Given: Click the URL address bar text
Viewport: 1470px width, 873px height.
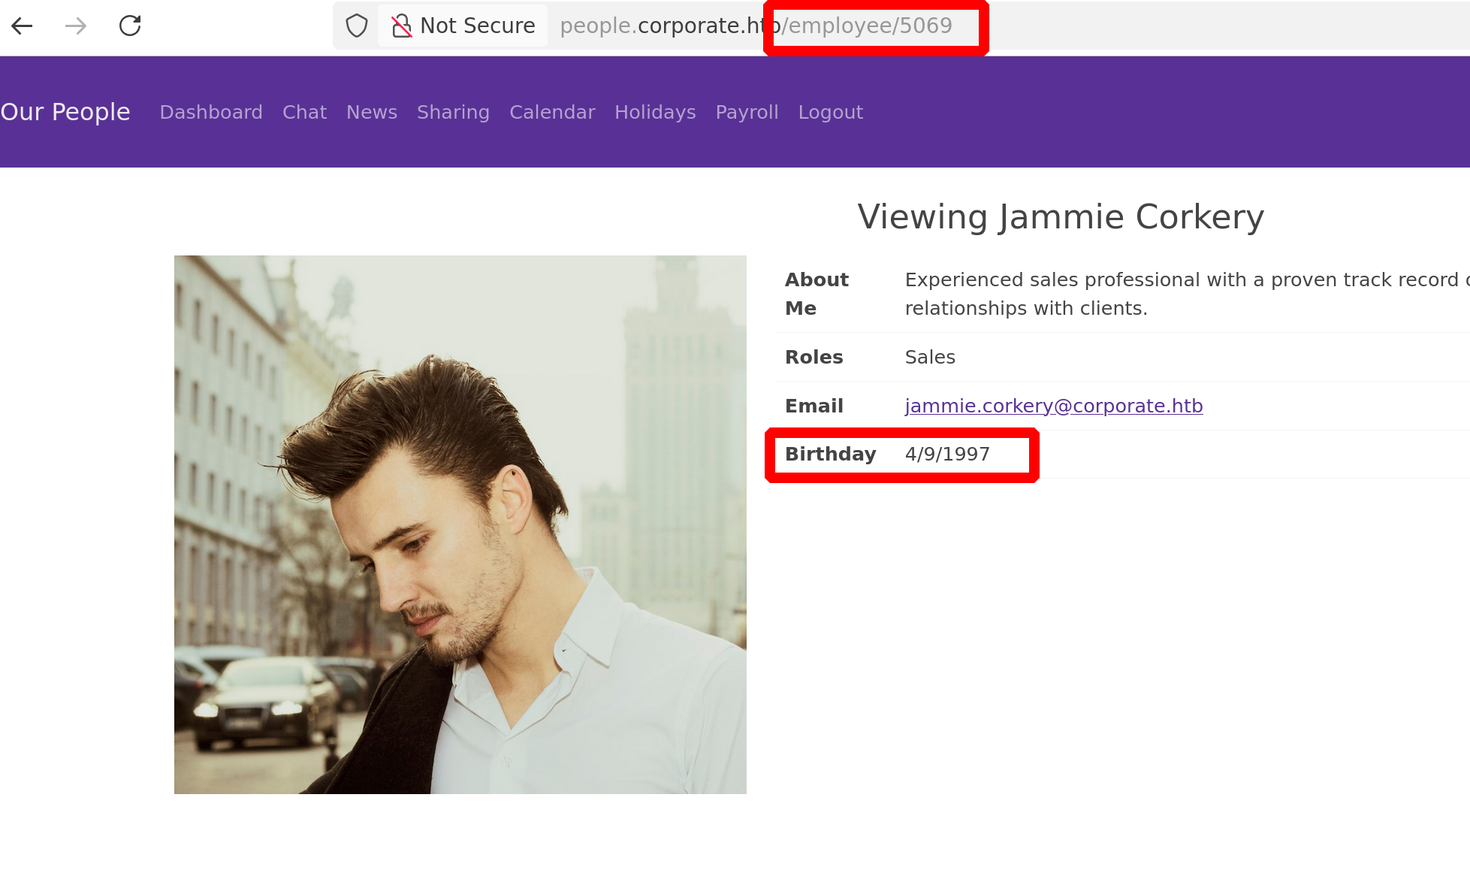Looking at the screenshot, I should point(755,26).
